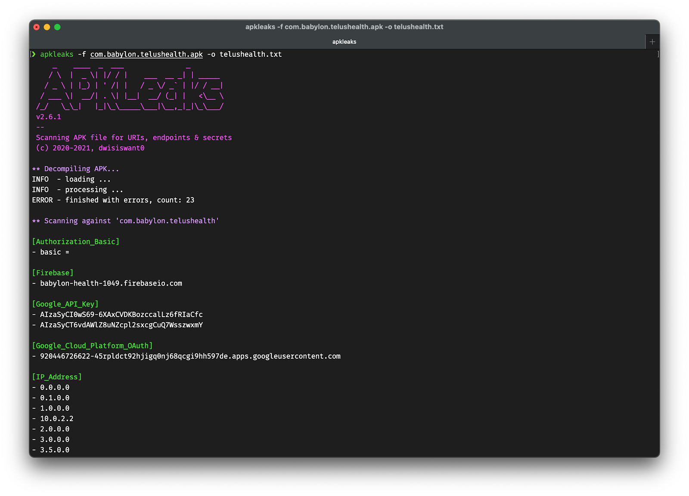The image size is (689, 496).
Task: Click the [Firebase] heading
Action: (53, 273)
